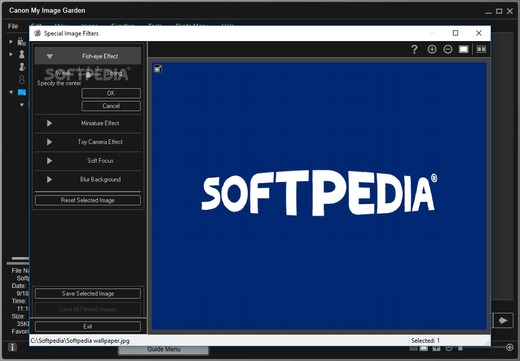The width and height of the screenshot is (520, 361).
Task: Click the Softpedia preview image to specify the fish-eye center
Action: pyautogui.click(x=319, y=196)
